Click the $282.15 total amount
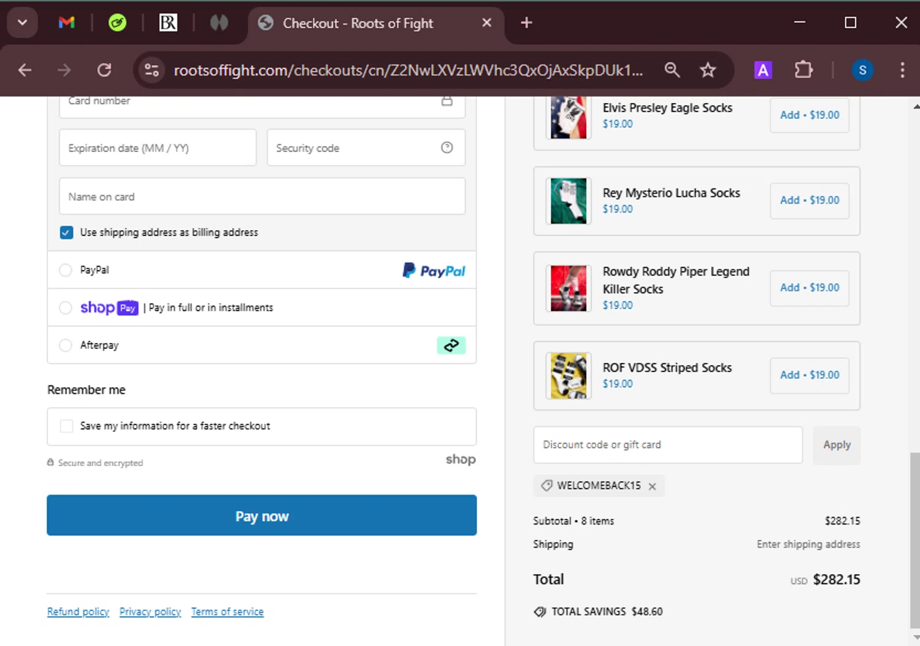The image size is (920, 646). (x=837, y=579)
